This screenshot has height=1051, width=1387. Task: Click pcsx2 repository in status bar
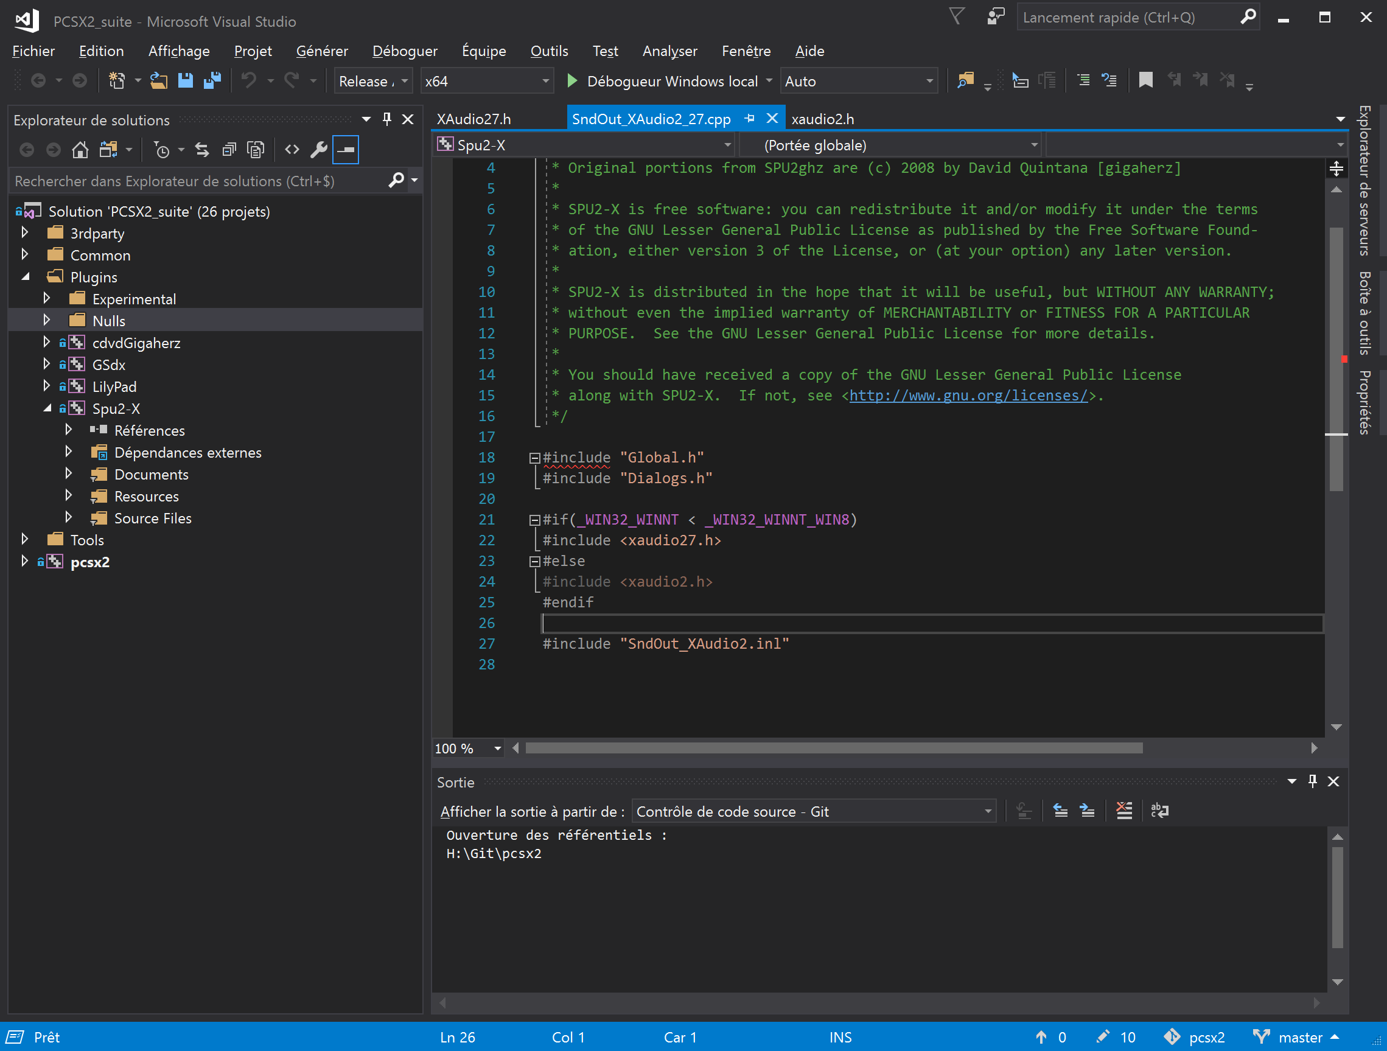[x=1194, y=1037]
